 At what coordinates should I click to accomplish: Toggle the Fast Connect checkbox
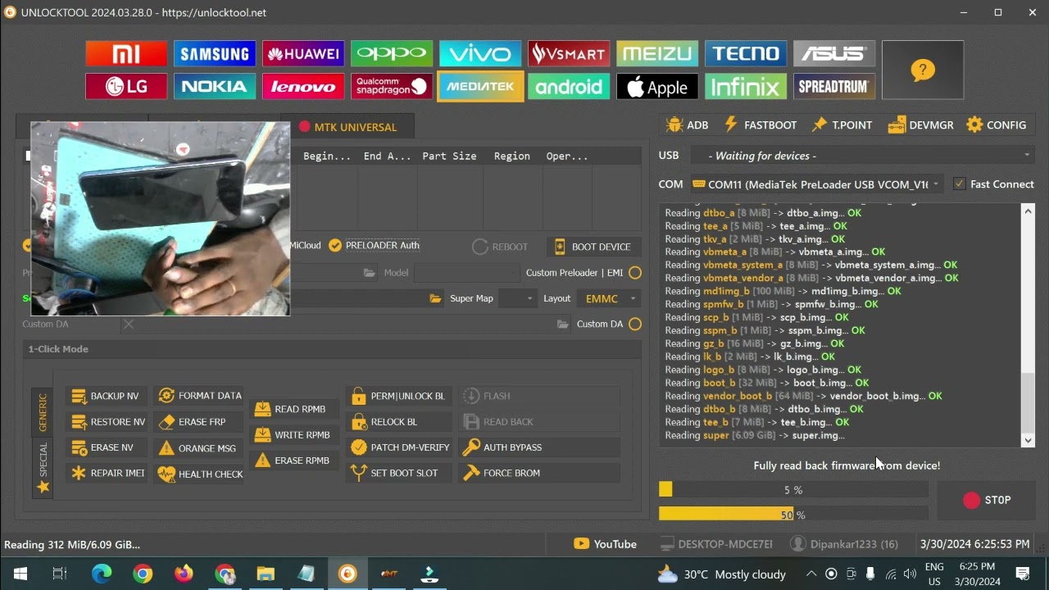(x=959, y=184)
